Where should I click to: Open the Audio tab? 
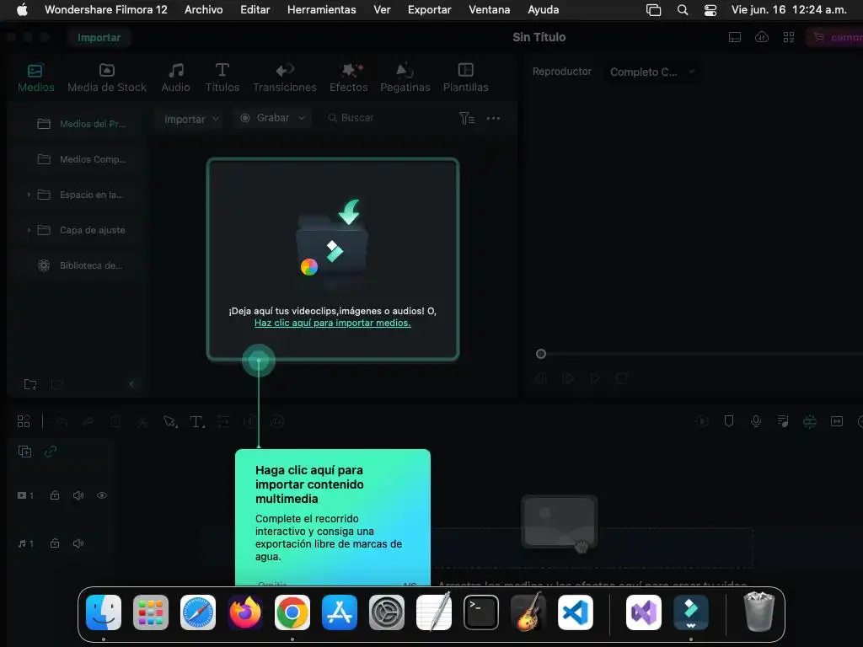(x=175, y=78)
